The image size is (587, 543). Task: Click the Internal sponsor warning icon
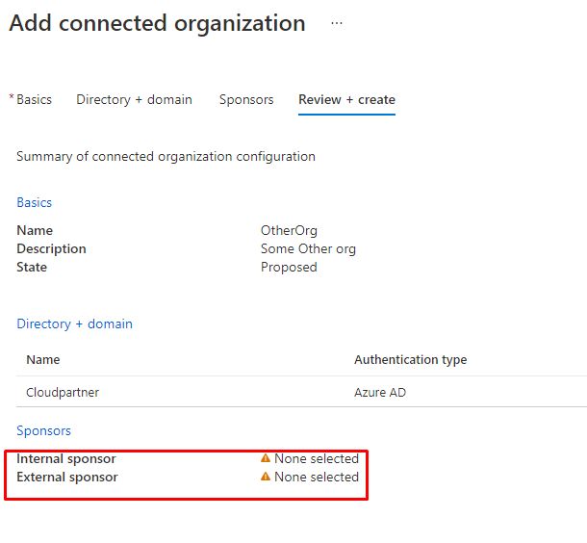266,458
